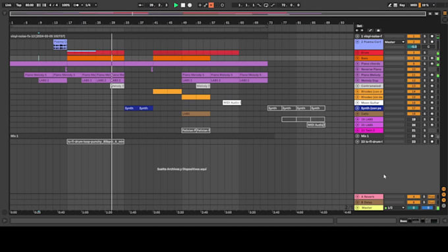Open the Master routing dropdown of Poema Cort

[395, 42]
